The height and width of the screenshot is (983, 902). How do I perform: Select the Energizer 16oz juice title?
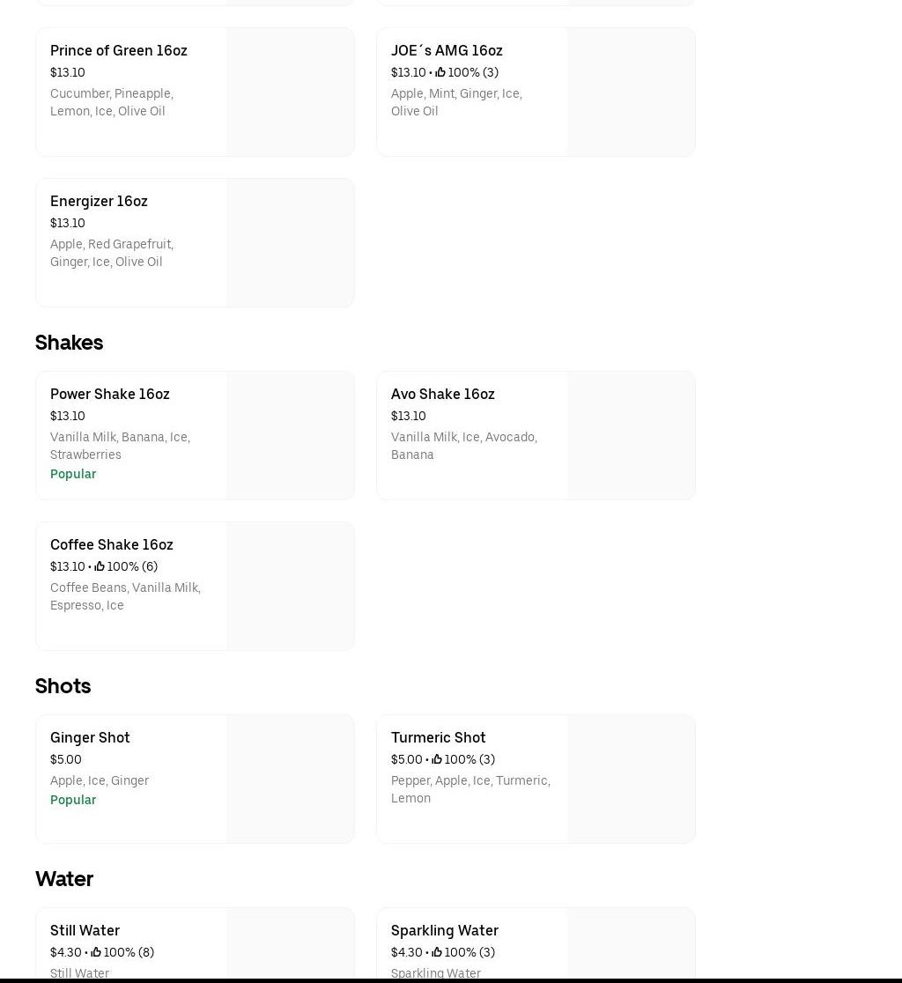[99, 201]
